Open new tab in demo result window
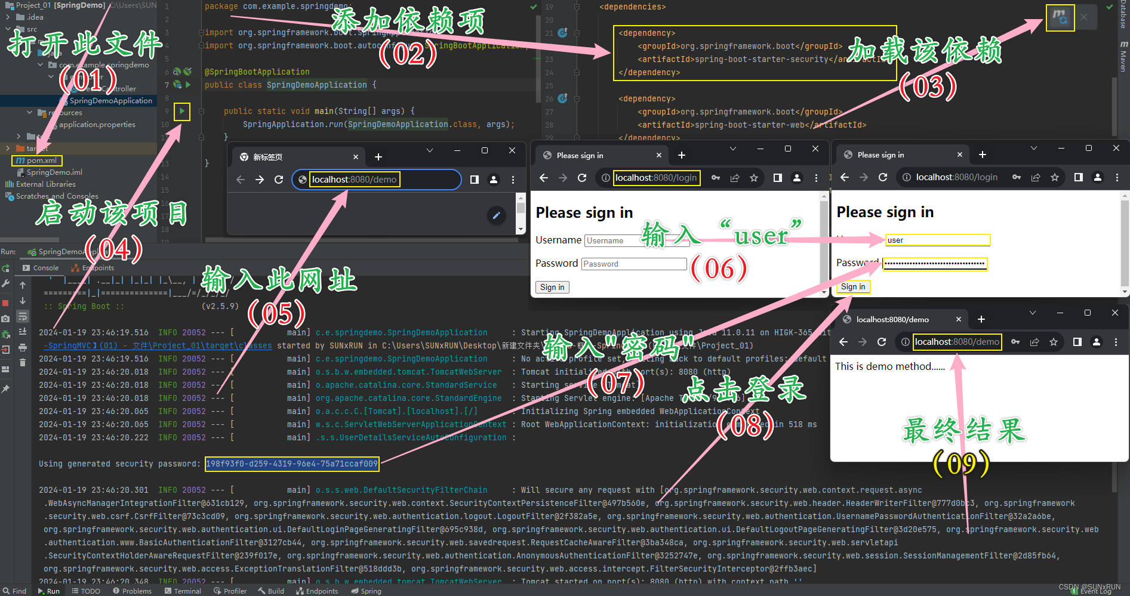The image size is (1130, 596). (x=981, y=319)
